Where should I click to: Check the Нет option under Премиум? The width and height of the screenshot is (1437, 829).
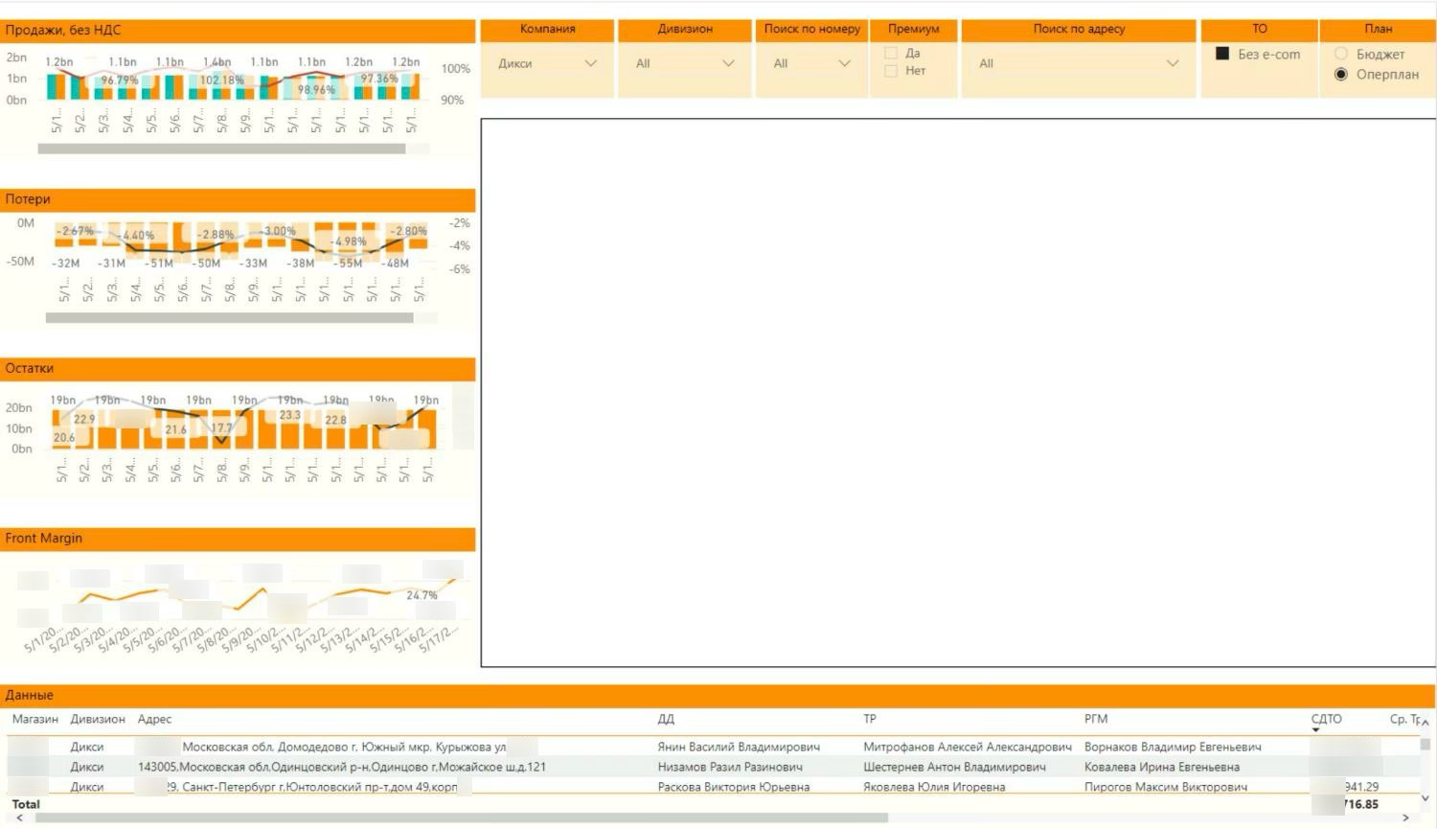[x=891, y=71]
